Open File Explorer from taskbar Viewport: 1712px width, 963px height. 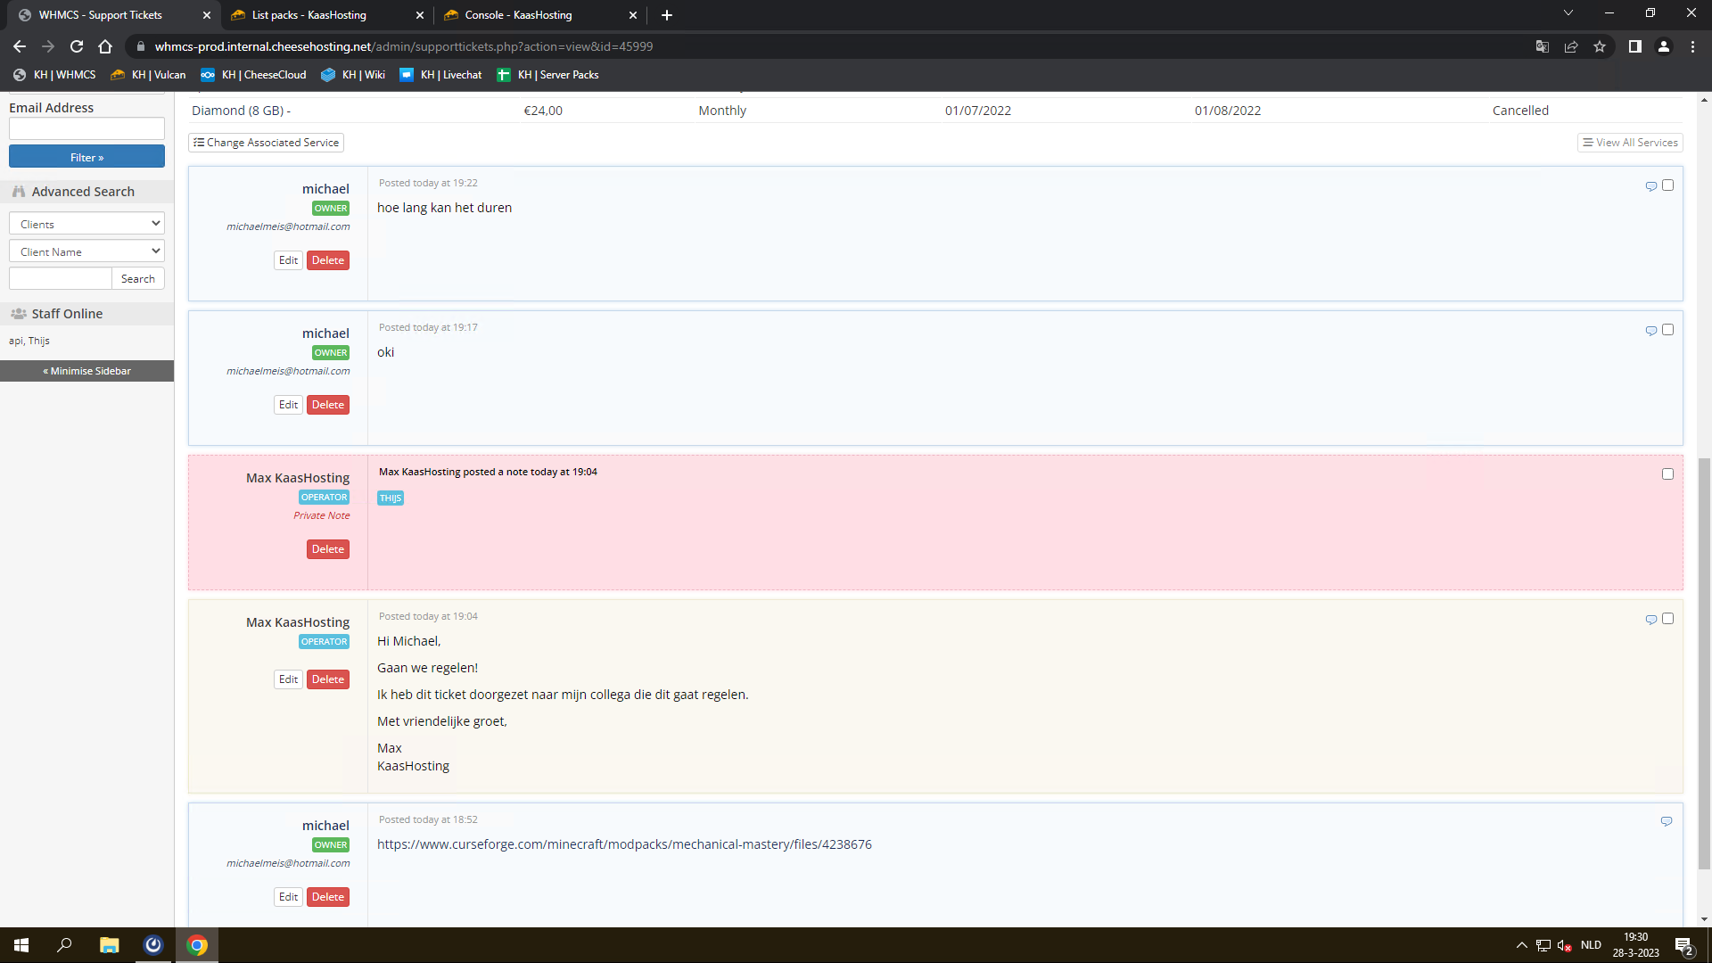click(109, 945)
